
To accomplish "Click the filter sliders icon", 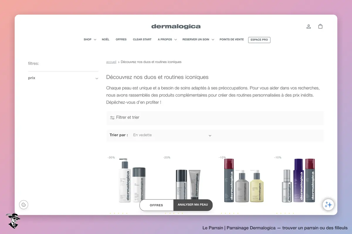I will pos(112,118).
